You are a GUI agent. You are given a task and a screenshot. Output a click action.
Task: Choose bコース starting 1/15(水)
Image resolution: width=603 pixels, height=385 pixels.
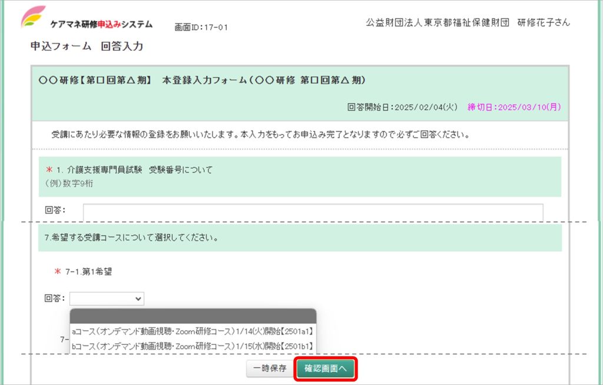193,346
